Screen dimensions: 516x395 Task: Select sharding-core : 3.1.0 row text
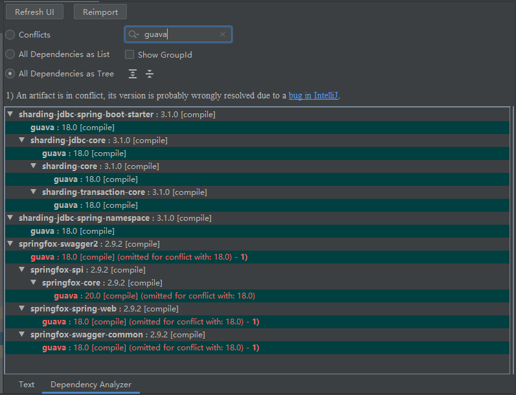100,166
